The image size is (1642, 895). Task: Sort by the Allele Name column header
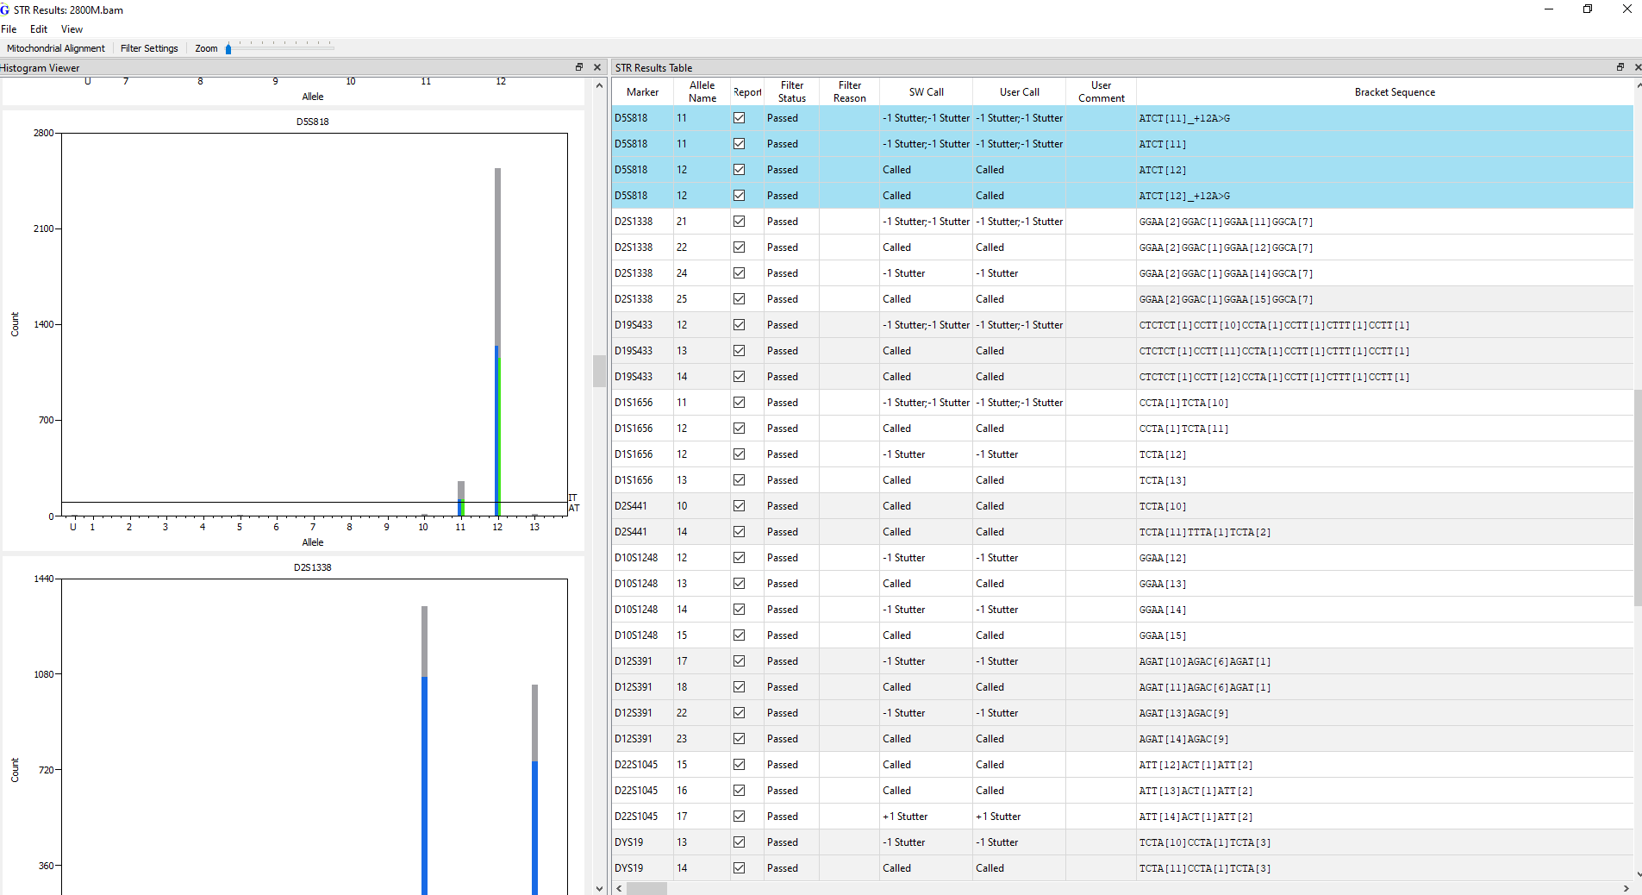pyautogui.click(x=702, y=92)
